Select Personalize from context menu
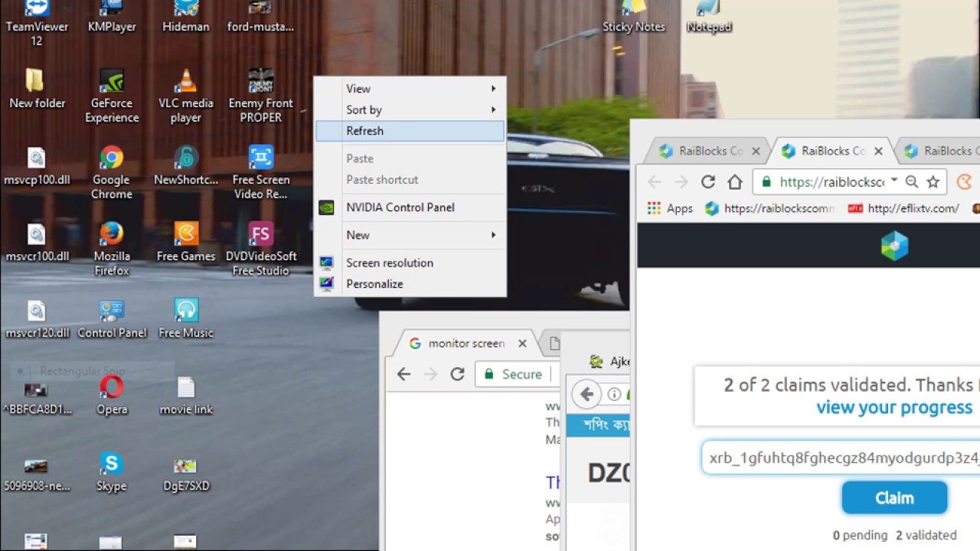980x551 pixels. [x=410, y=284]
